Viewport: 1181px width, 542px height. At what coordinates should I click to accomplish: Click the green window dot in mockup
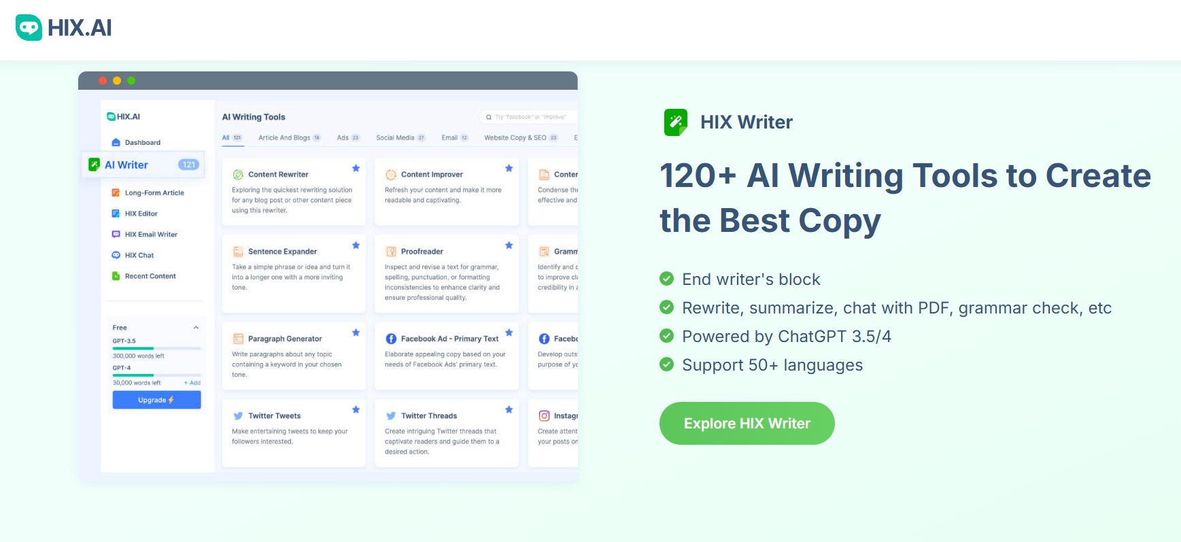(x=131, y=80)
